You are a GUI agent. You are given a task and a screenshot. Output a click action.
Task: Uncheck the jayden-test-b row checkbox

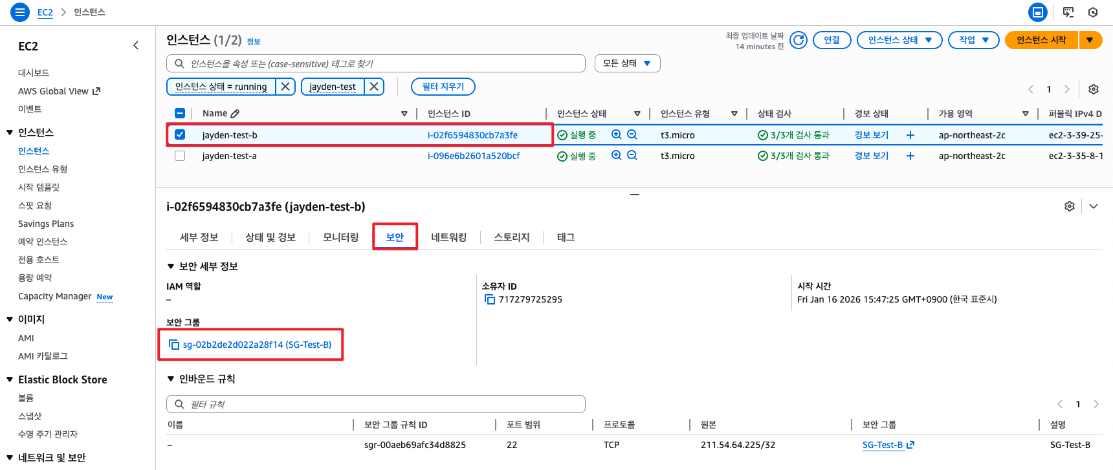click(x=180, y=134)
